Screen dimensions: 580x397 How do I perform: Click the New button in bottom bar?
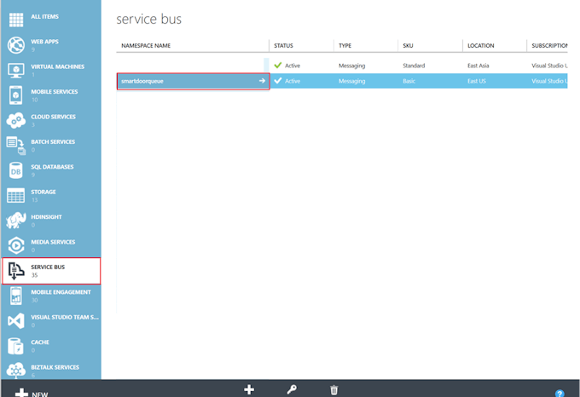[x=32, y=393]
